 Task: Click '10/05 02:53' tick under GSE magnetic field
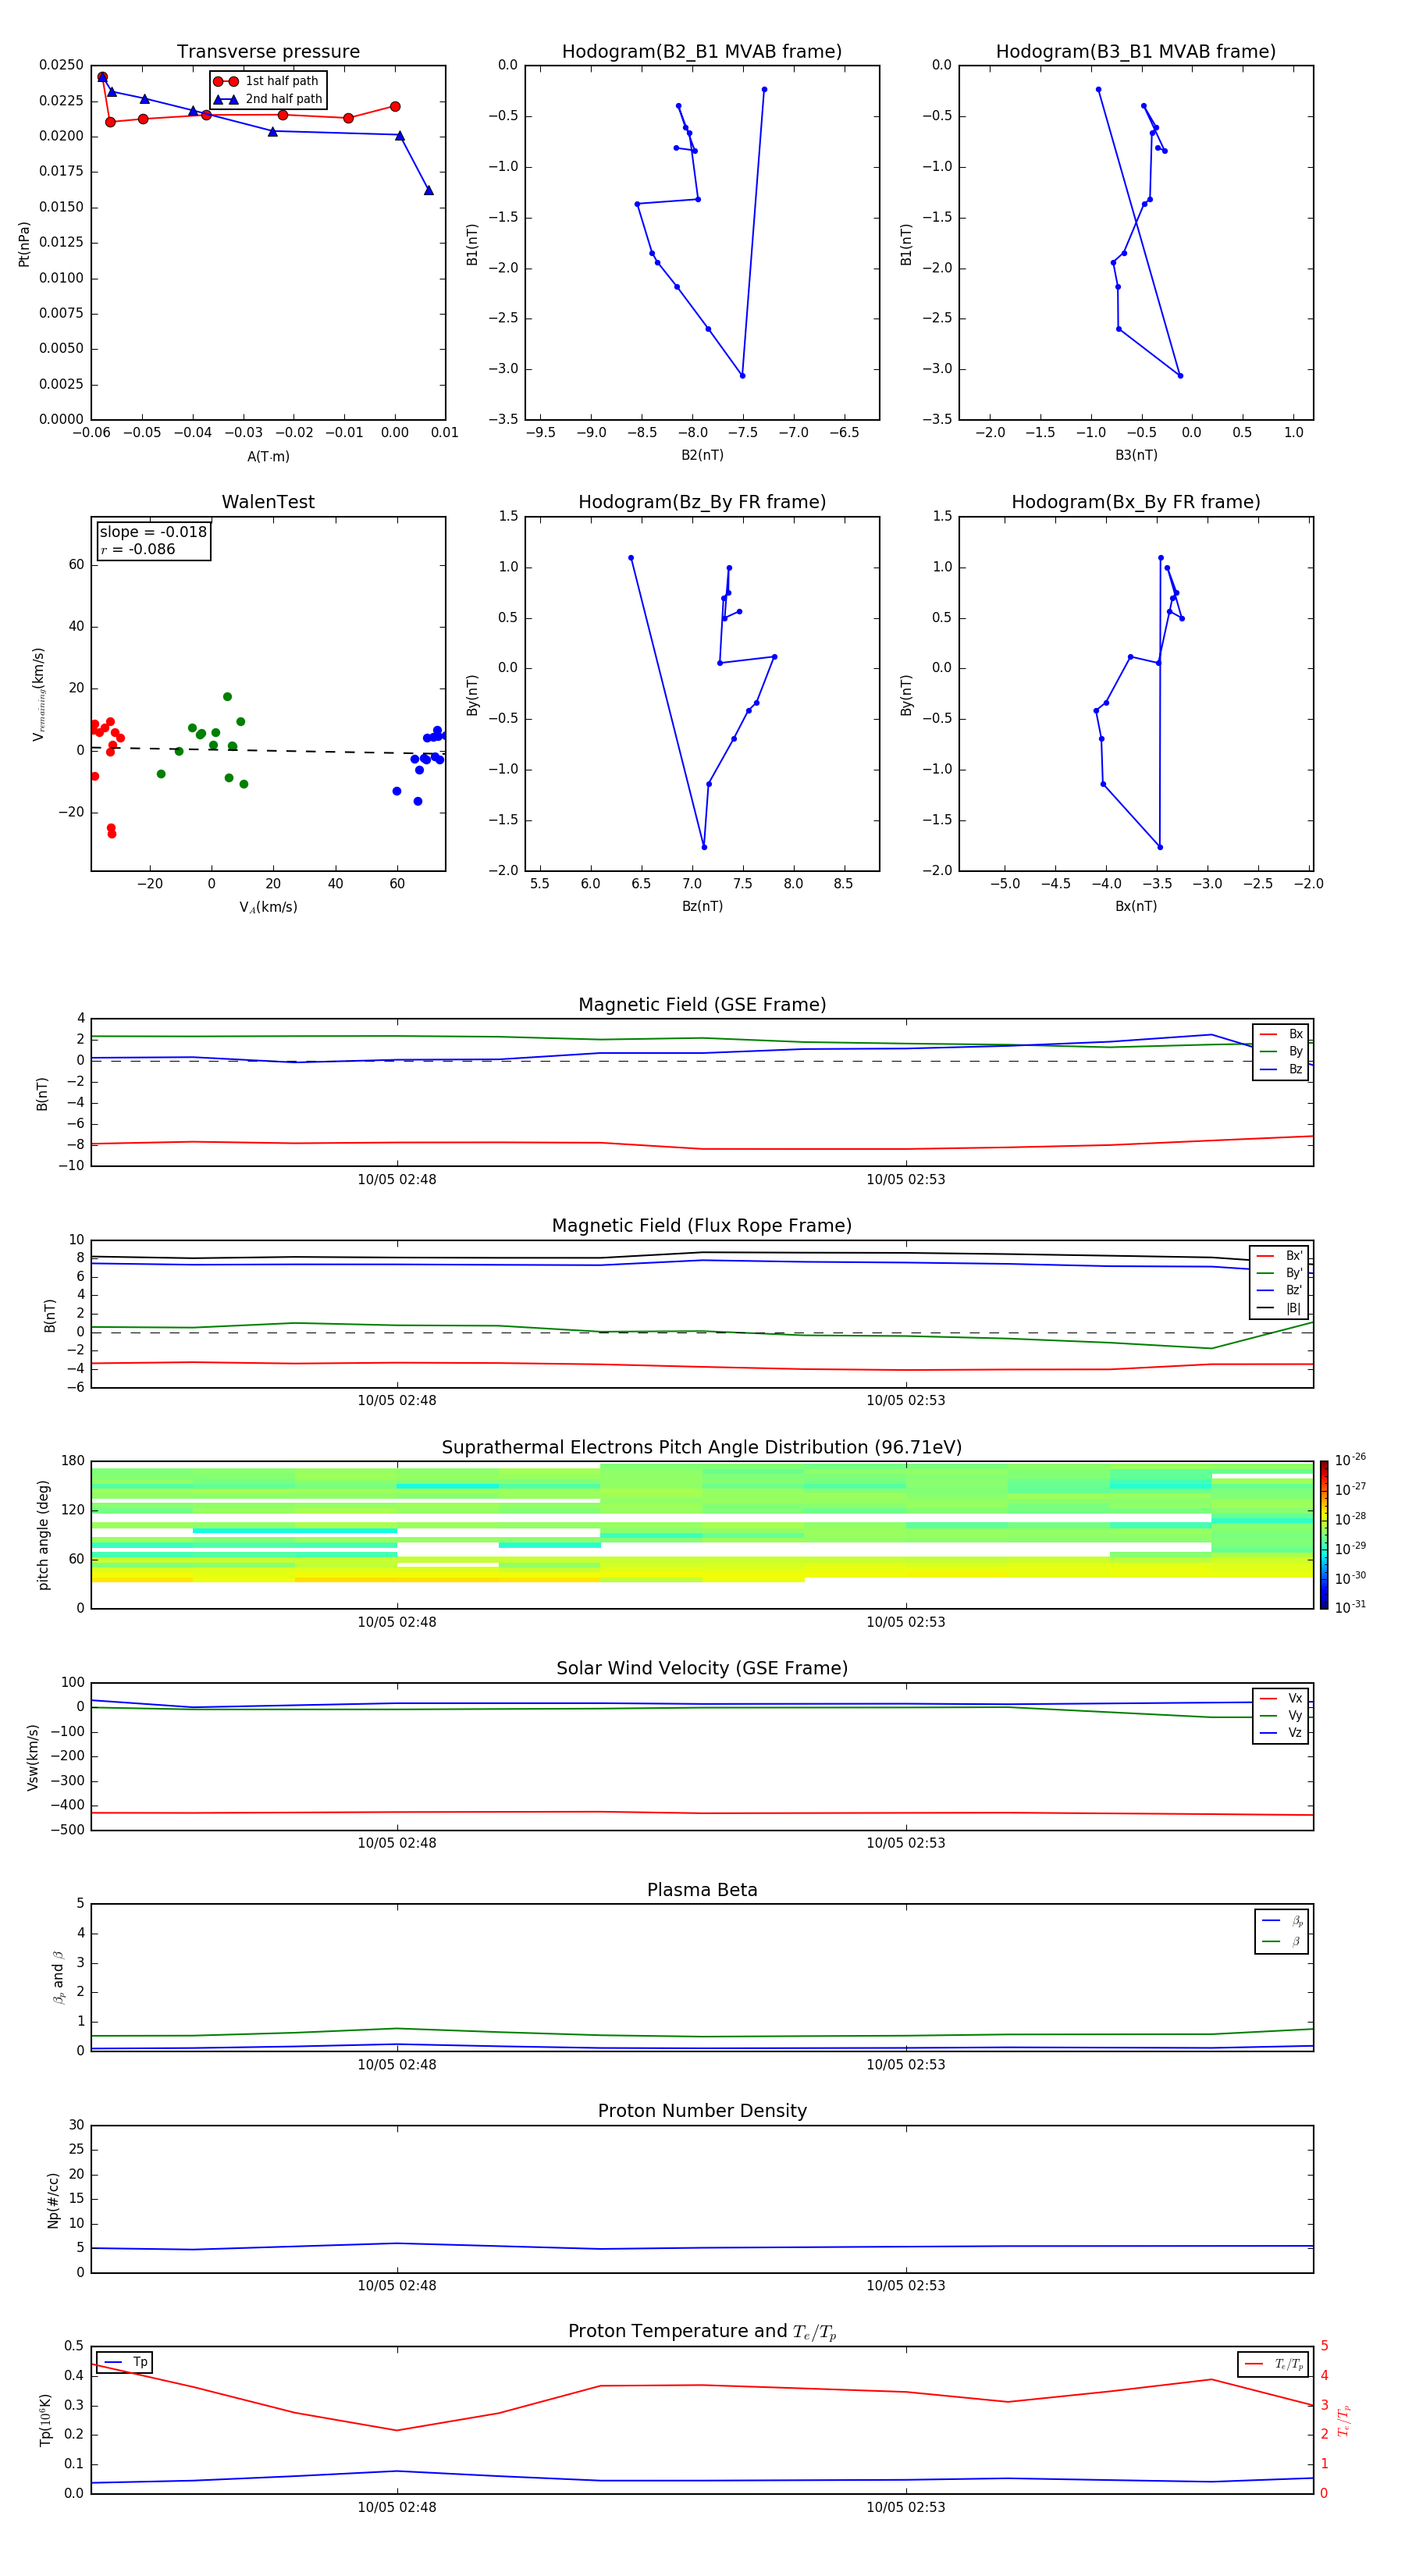(x=906, y=1180)
